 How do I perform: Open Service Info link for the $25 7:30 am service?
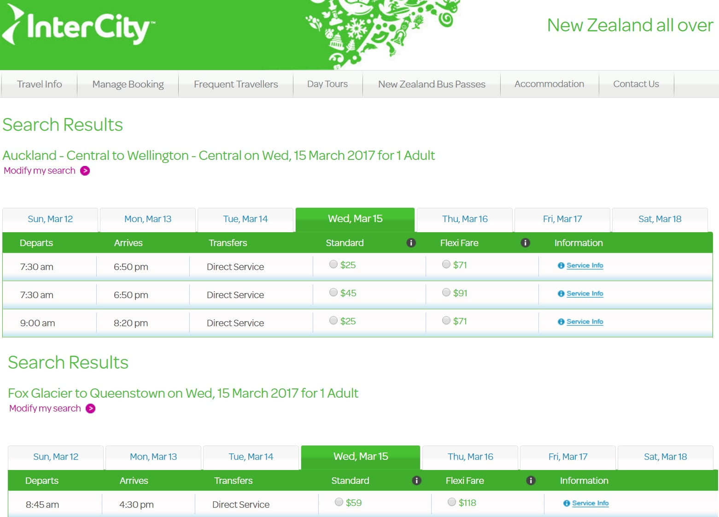click(585, 265)
